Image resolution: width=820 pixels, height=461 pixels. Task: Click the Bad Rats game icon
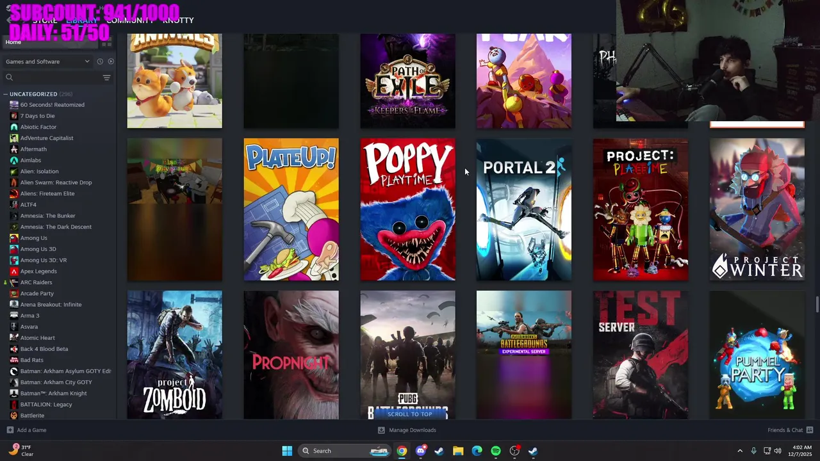coord(14,360)
